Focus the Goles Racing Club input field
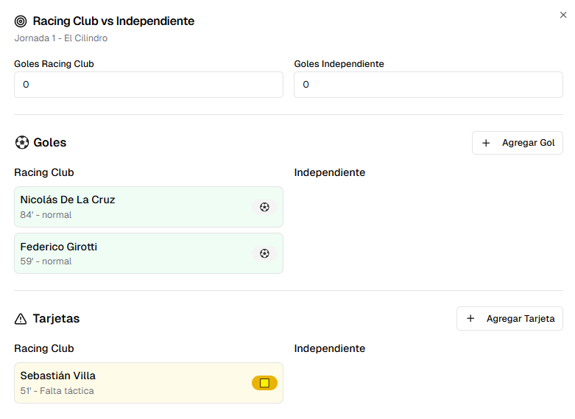 (149, 85)
